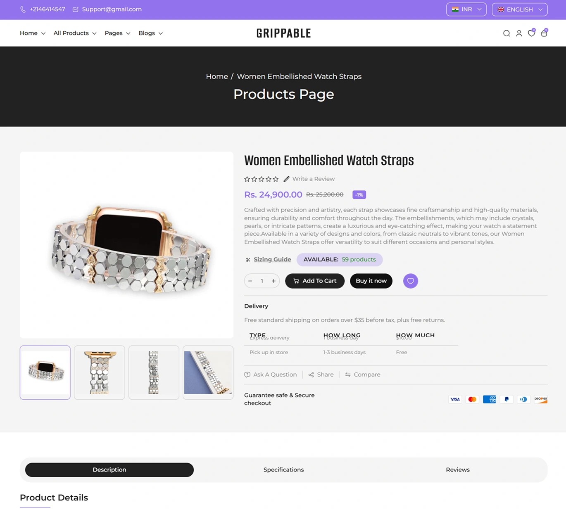Add product to wishlist via purple heart
The image size is (566, 512).
pyautogui.click(x=411, y=281)
